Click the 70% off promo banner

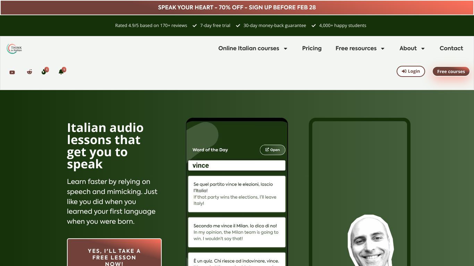pos(237,8)
